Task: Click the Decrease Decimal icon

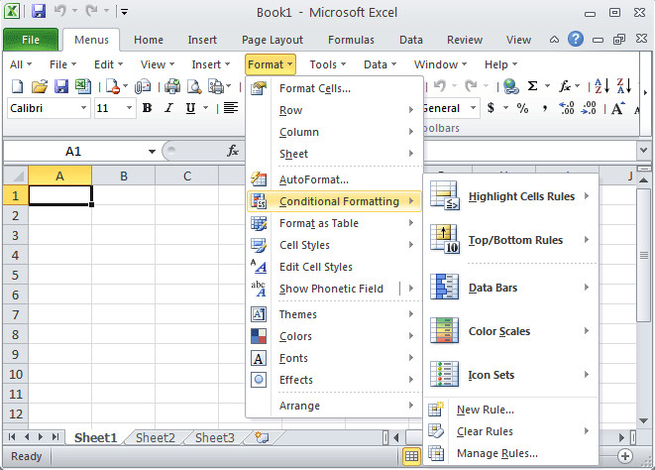Action: [589, 108]
